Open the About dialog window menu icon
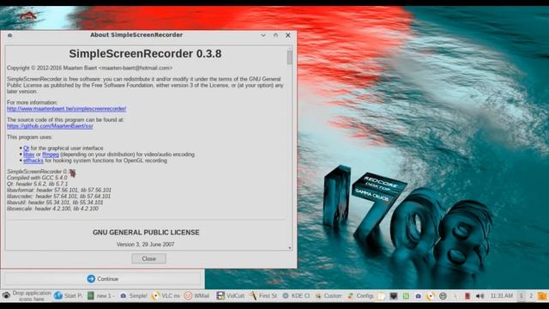Screen dimensions: 549x309 click(x=9, y=35)
